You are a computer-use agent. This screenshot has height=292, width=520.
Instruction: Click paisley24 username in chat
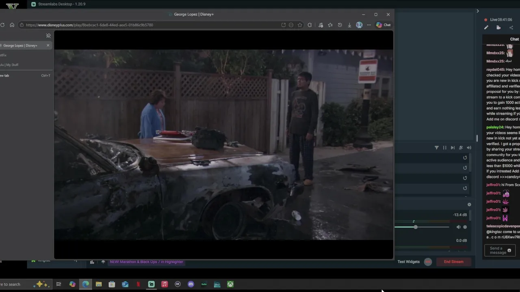point(495,127)
